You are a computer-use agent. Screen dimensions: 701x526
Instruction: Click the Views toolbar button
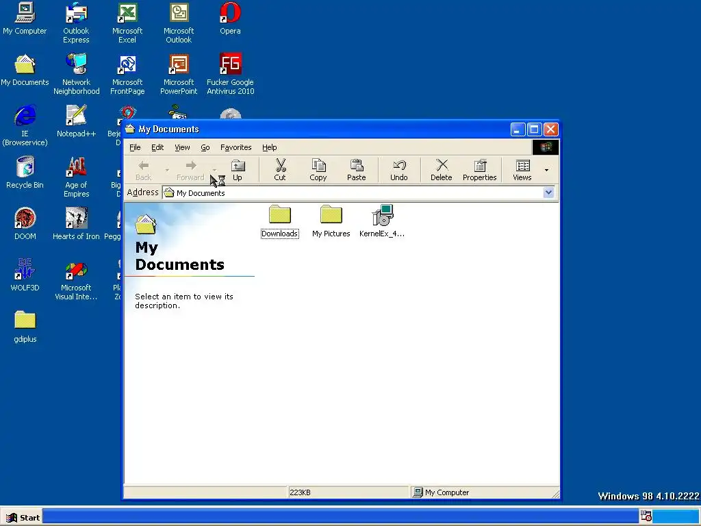click(x=522, y=171)
